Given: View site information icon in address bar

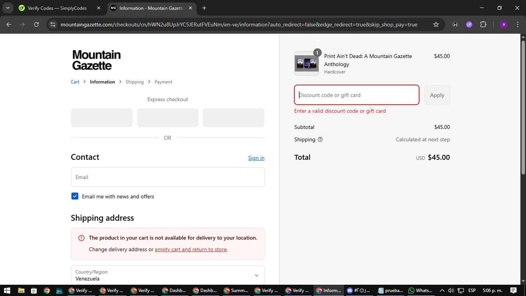Looking at the screenshot, I should [53, 25].
